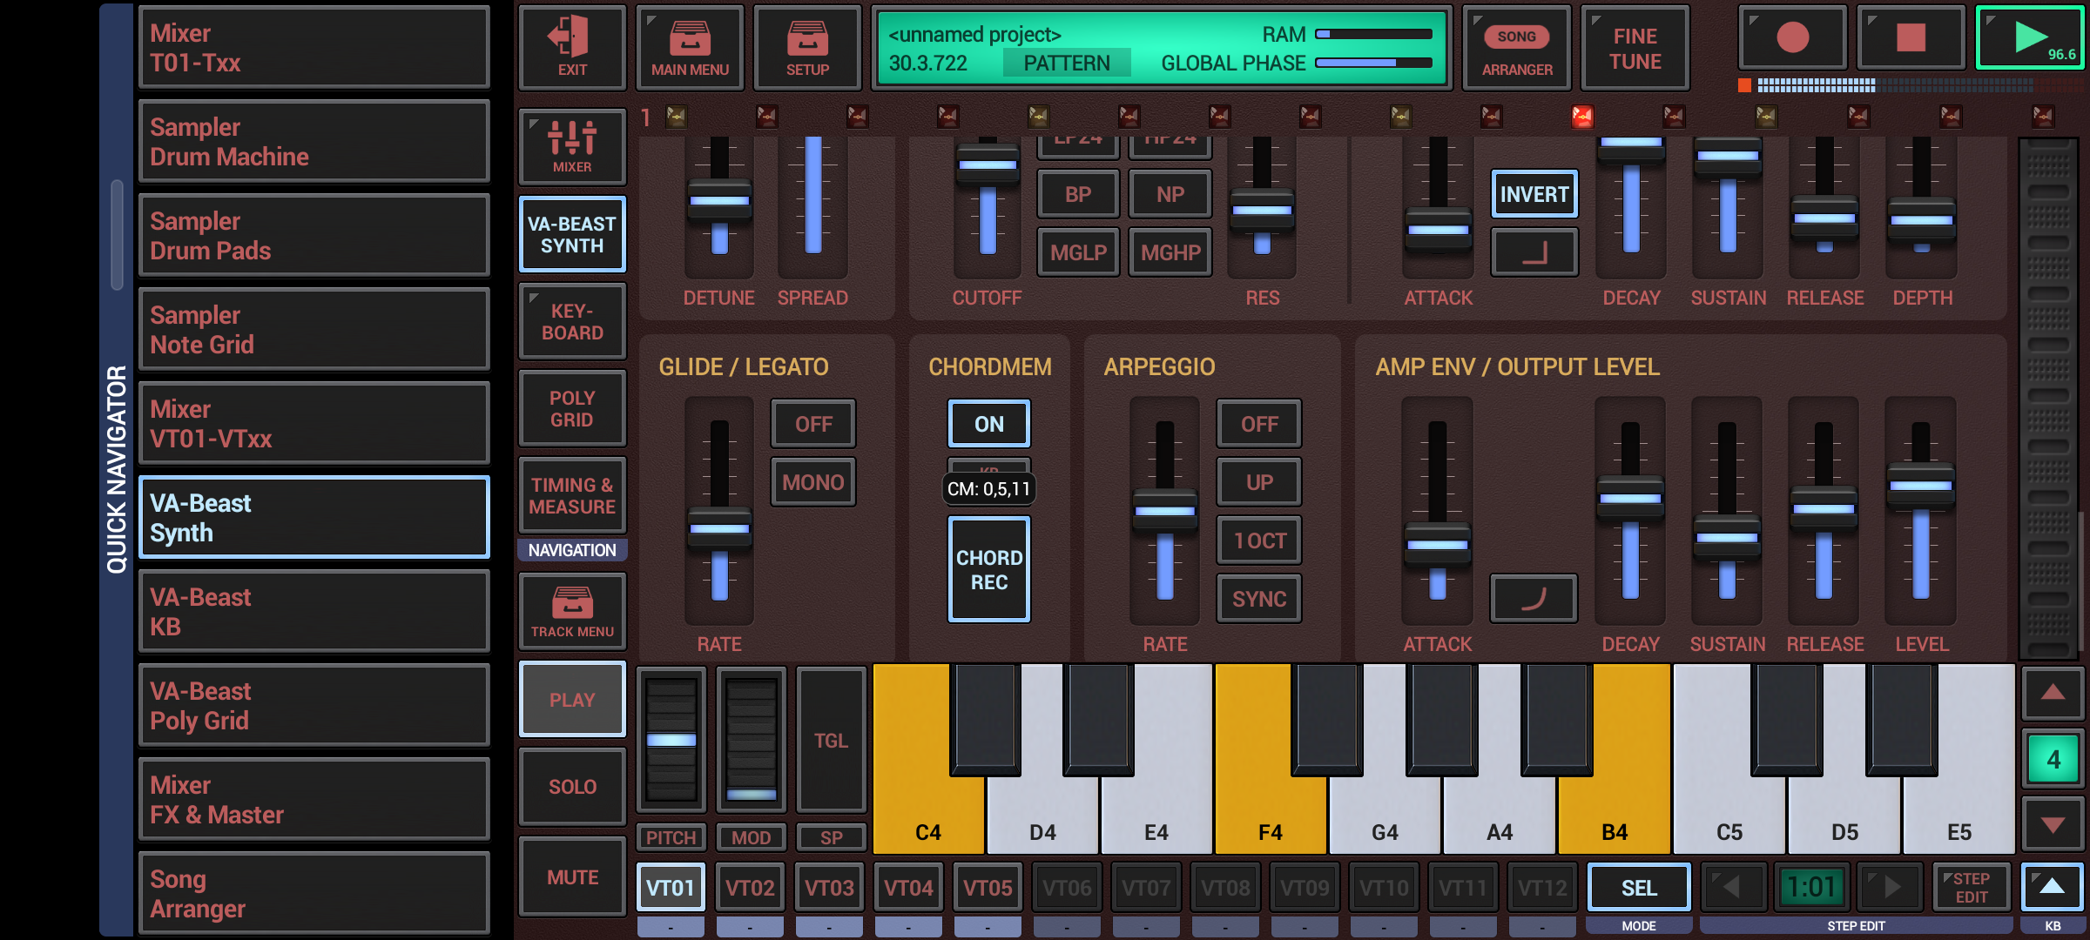Start recording with the record button
Viewport: 2090px width, 940px height.
point(1792,37)
